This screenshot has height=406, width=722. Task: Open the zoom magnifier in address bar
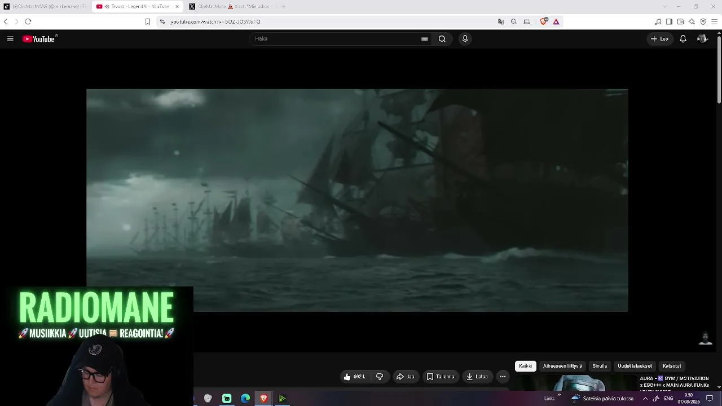(514, 21)
